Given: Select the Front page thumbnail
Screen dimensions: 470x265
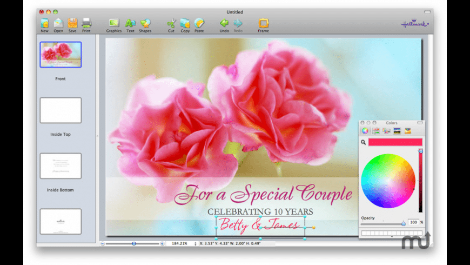Looking at the screenshot, I should [61, 55].
